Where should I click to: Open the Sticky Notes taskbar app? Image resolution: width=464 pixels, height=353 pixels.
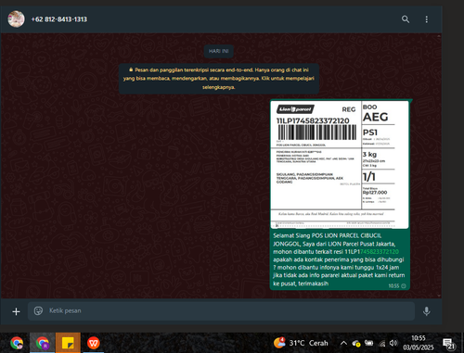[68, 343]
